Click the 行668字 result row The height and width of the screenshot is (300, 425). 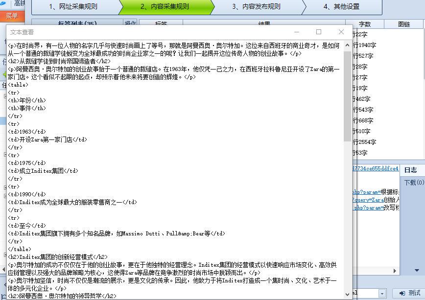pos(363,120)
